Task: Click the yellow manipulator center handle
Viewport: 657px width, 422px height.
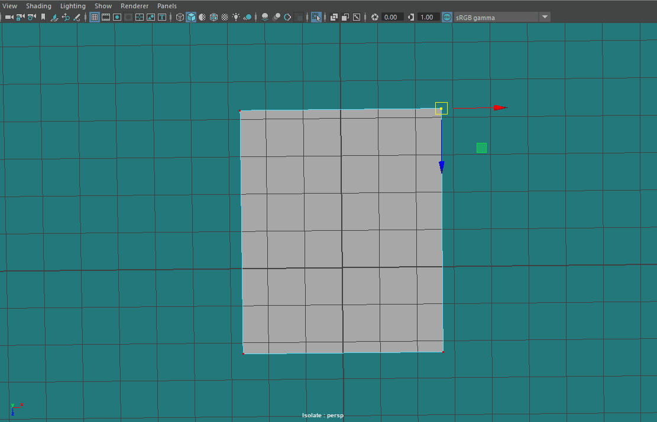Action: (x=441, y=109)
